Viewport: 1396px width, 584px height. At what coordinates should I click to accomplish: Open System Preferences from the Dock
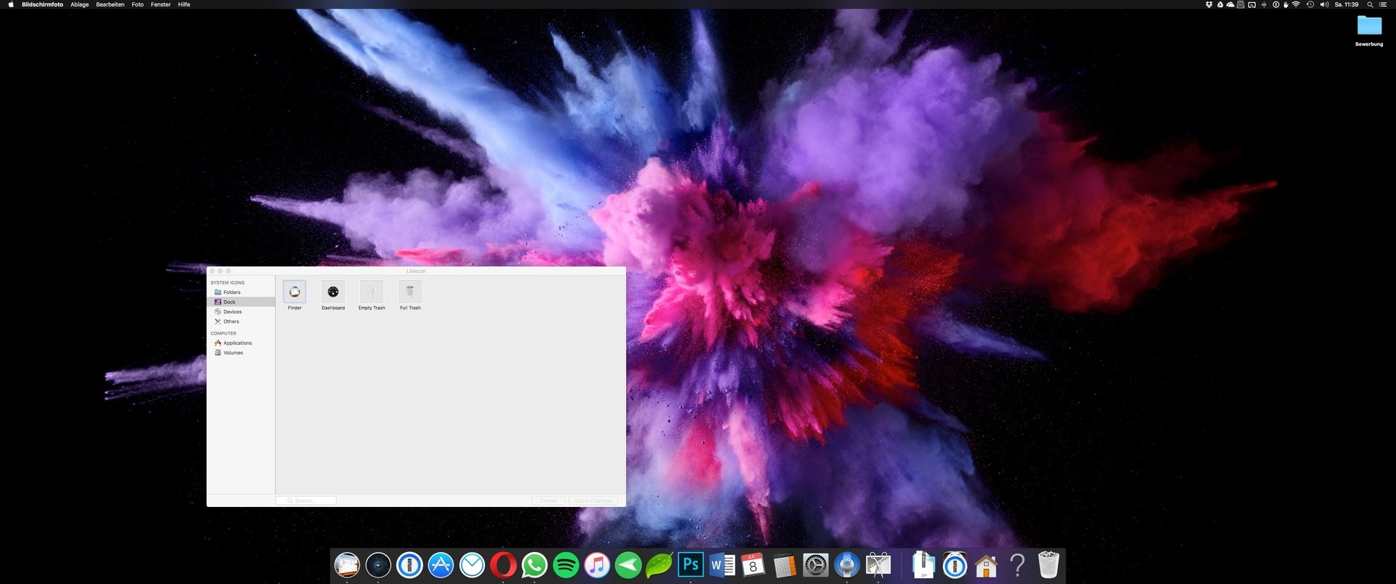click(x=816, y=565)
